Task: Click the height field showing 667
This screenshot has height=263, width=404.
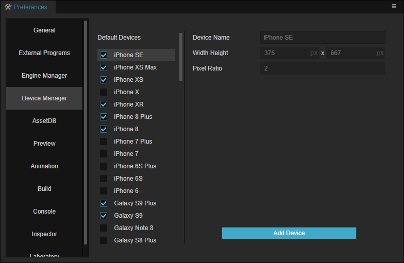Action: (356, 53)
